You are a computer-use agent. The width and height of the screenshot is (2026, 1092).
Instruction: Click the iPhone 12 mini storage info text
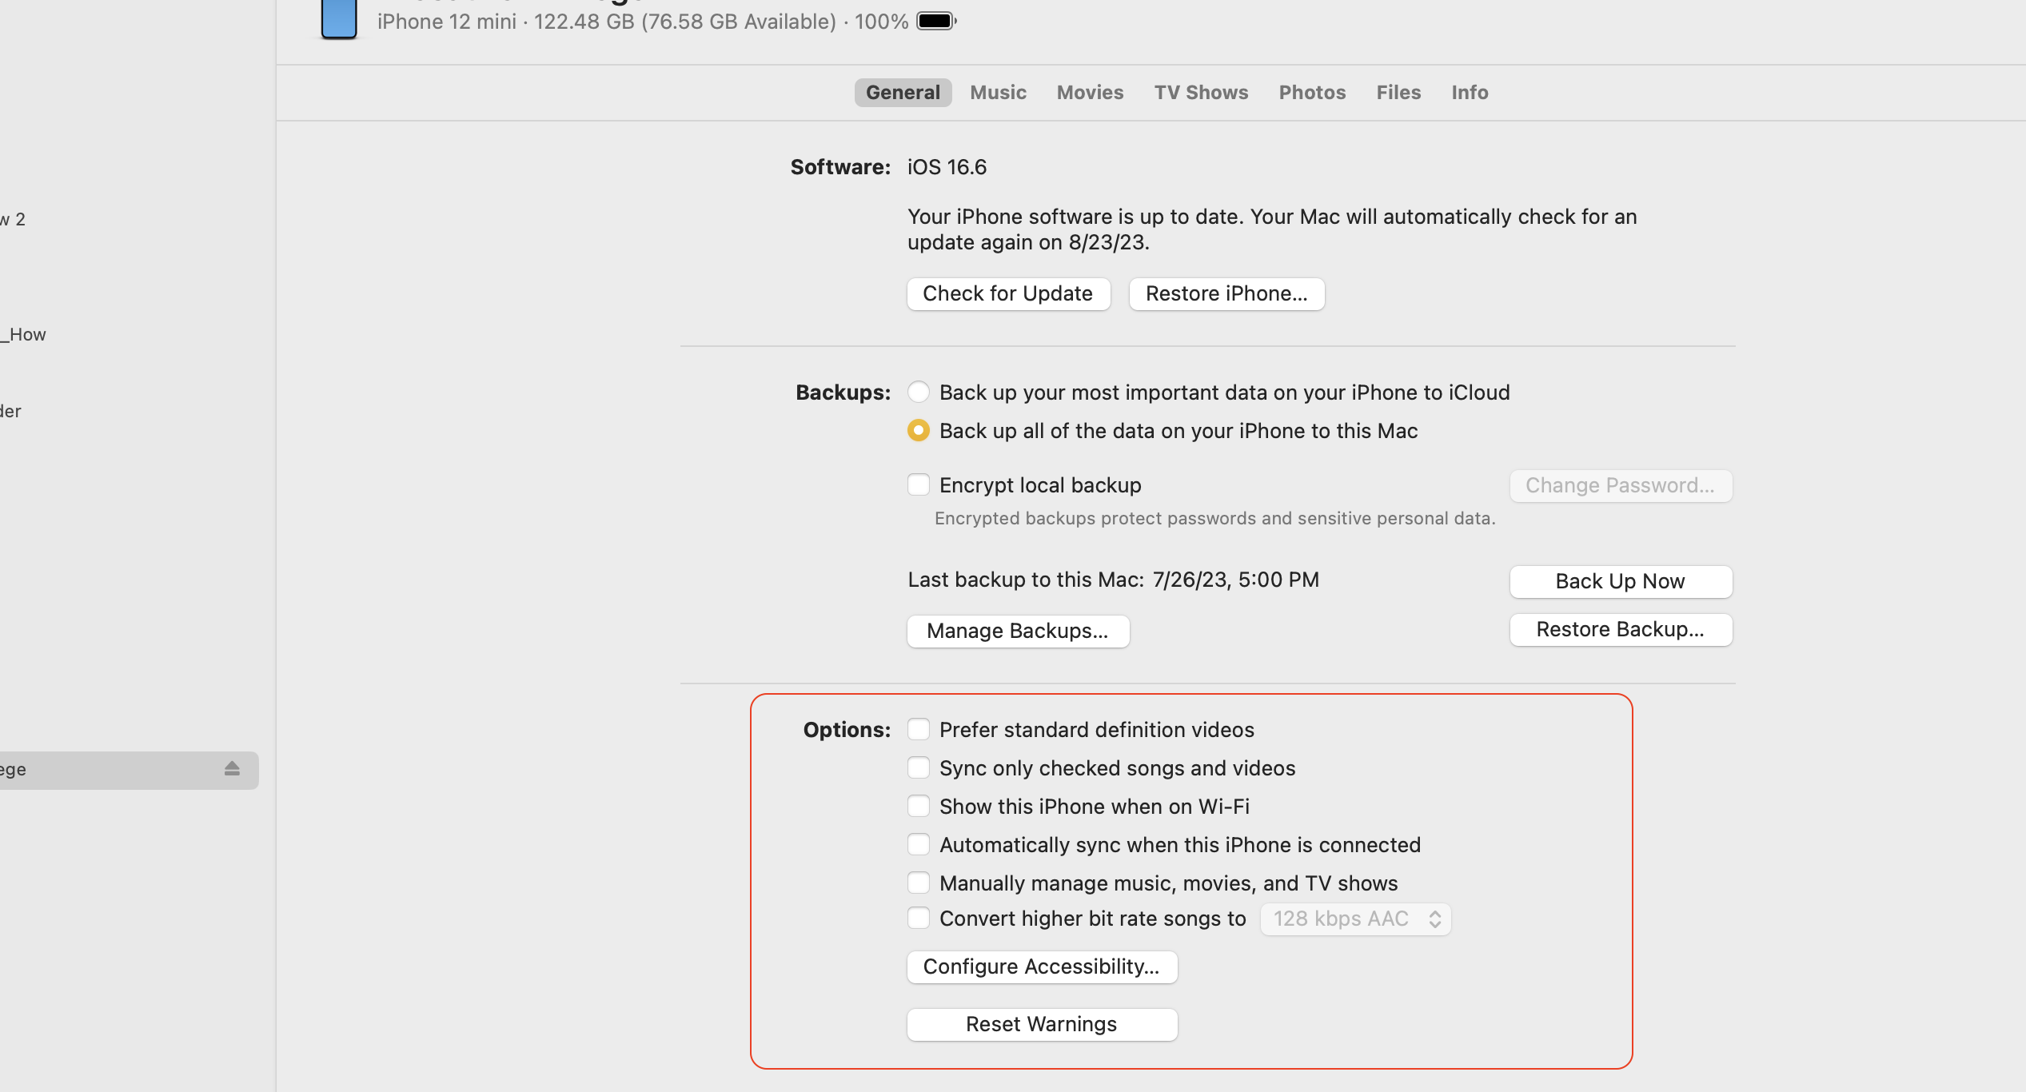click(643, 22)
